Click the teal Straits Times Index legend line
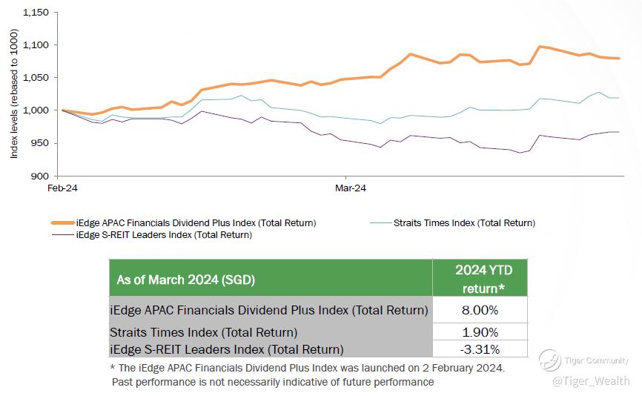Image resolution: width=642 pixels, height=396 pixels. [x=379, y=222]
